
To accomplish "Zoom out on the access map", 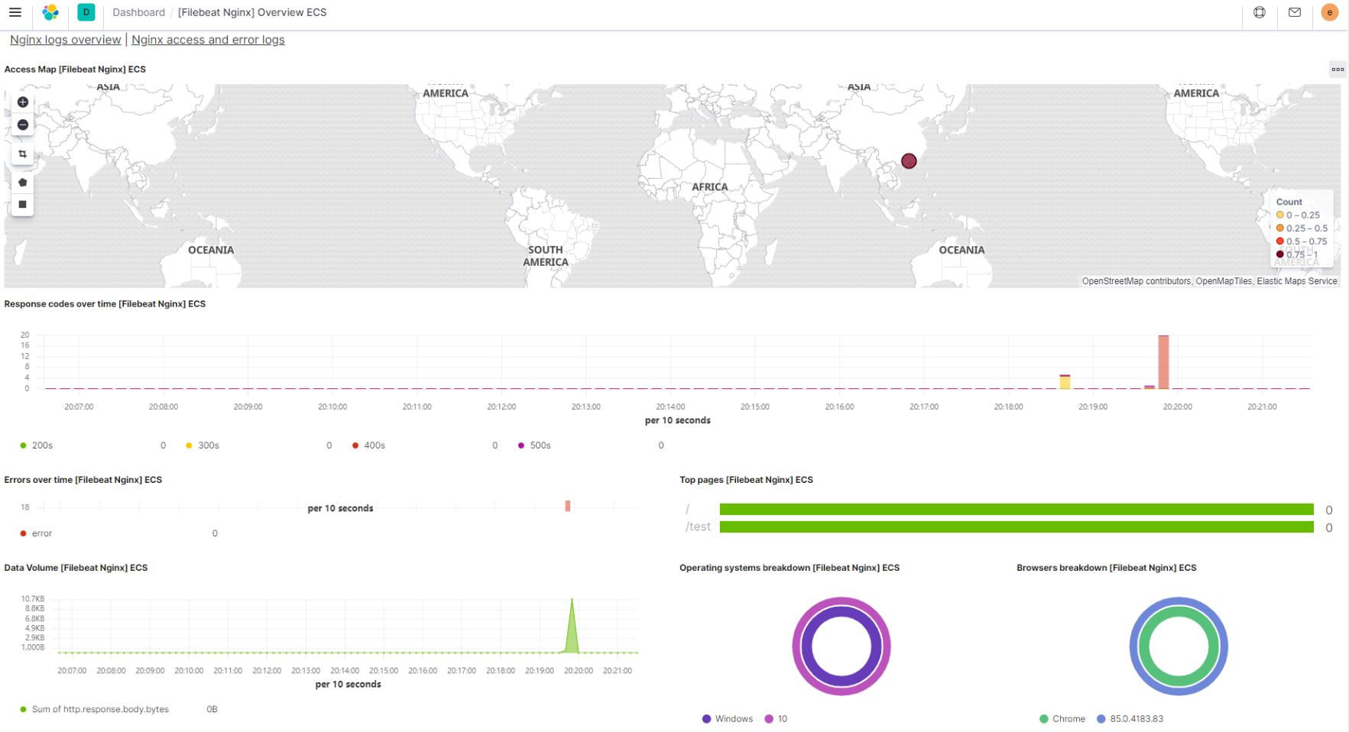I will pyautogui.click(x=23, y=125).
